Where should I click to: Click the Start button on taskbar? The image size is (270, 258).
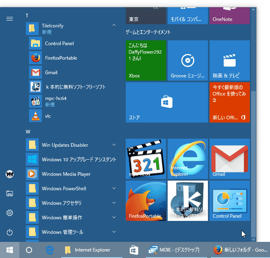coord(10,250)
